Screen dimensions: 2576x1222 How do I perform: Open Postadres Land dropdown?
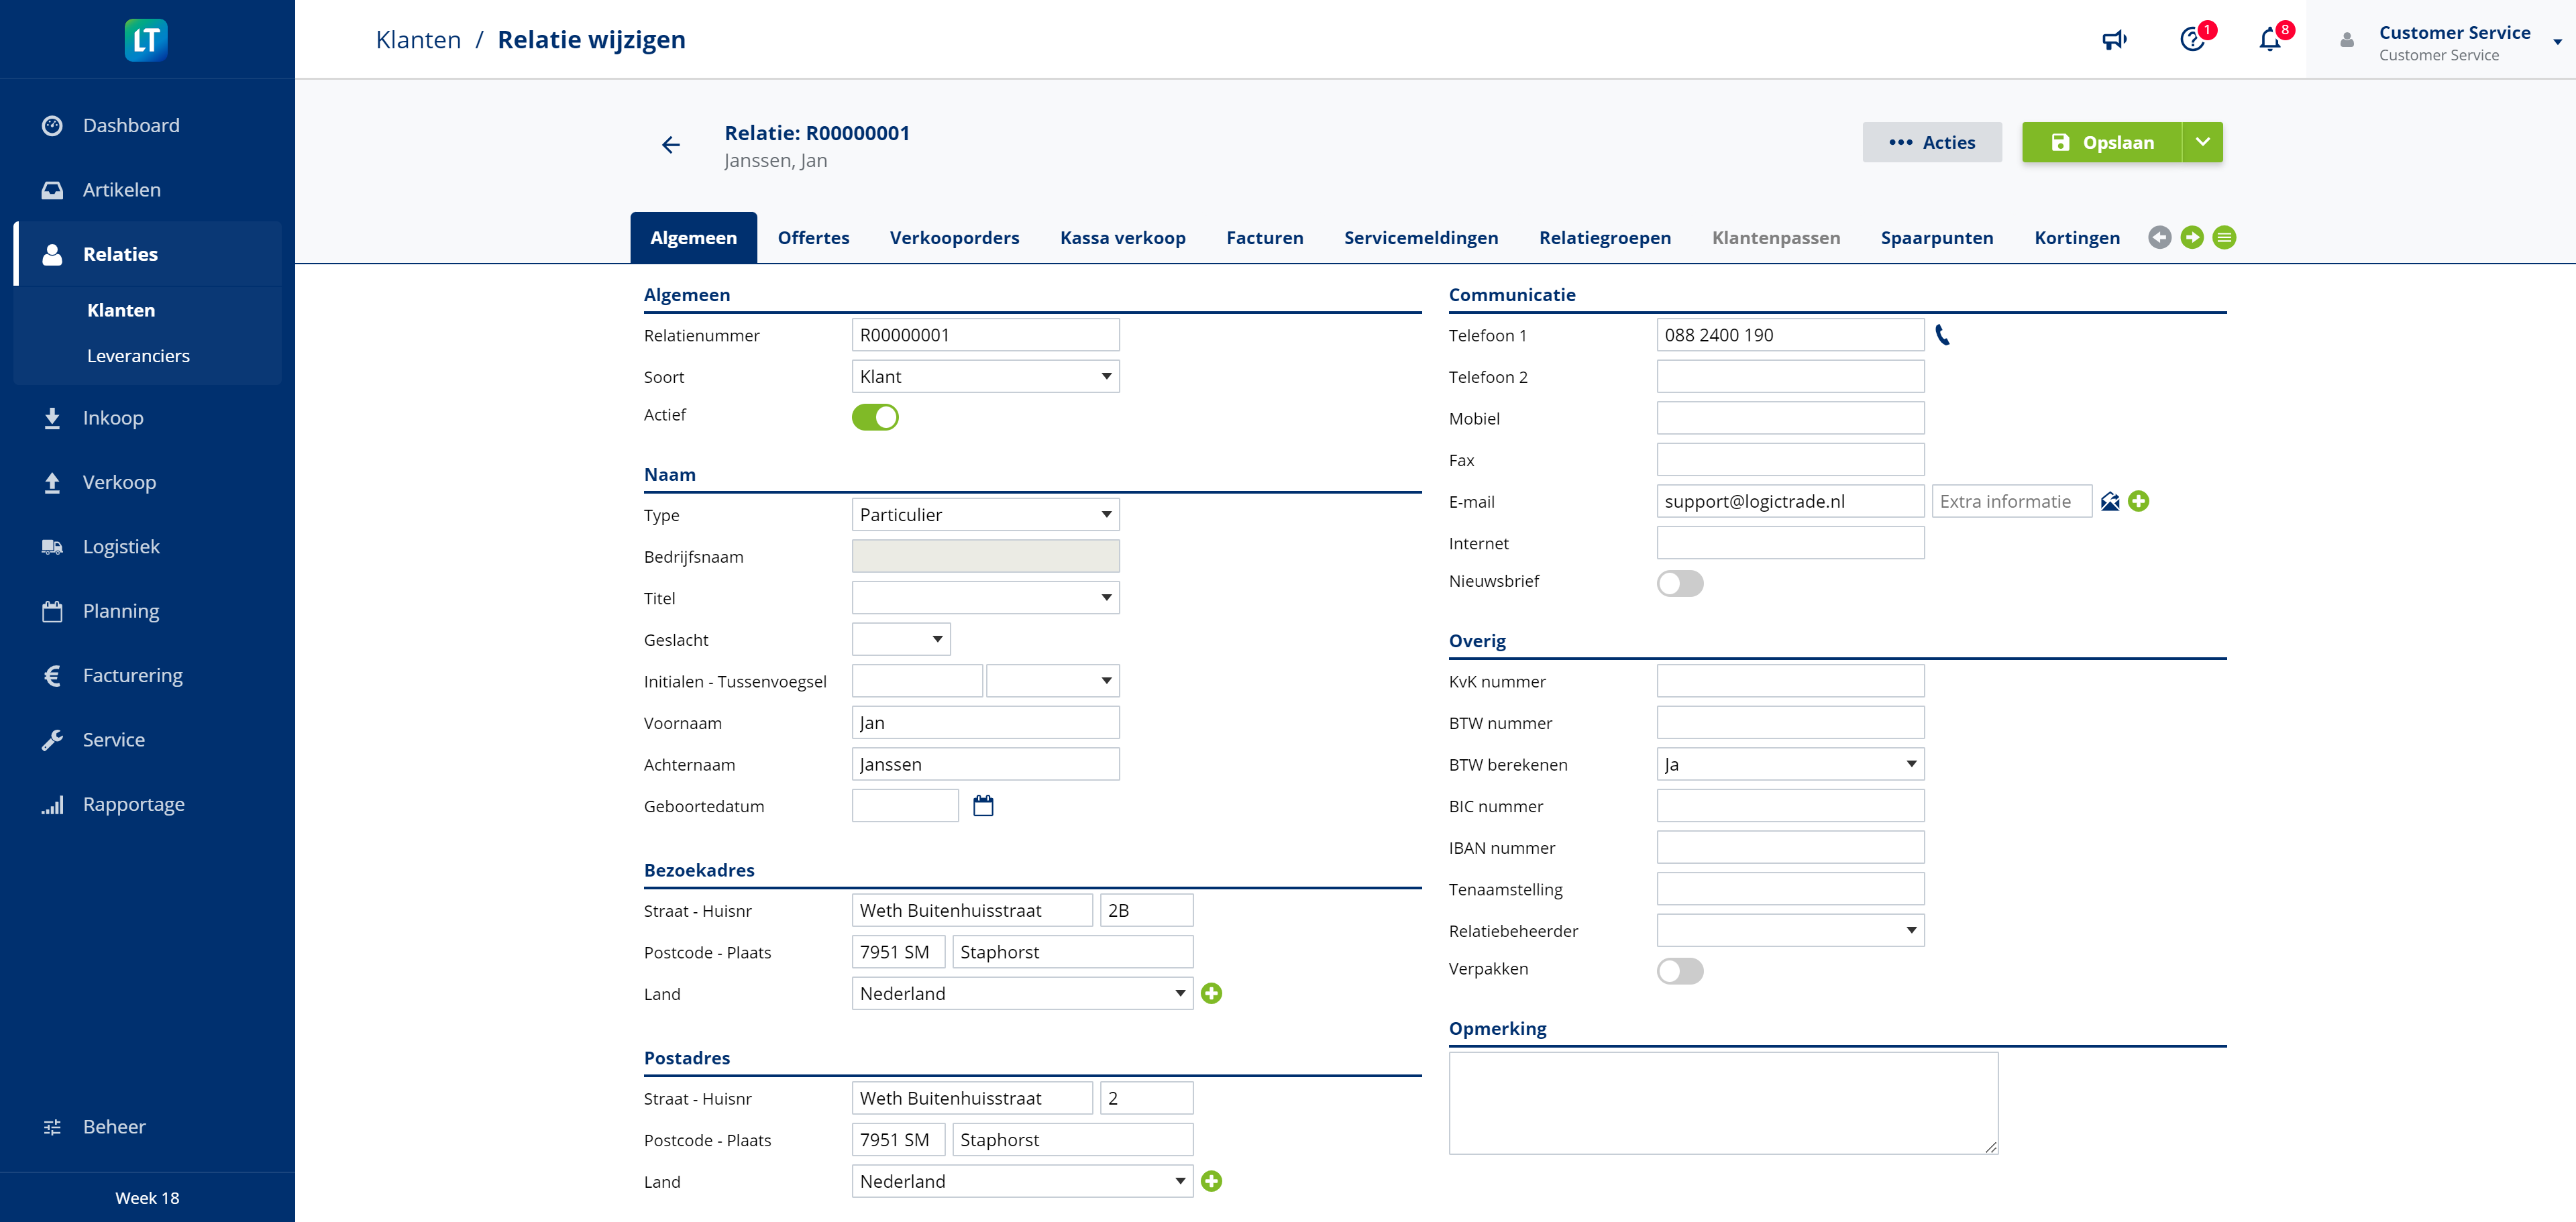(1022, 1182)
